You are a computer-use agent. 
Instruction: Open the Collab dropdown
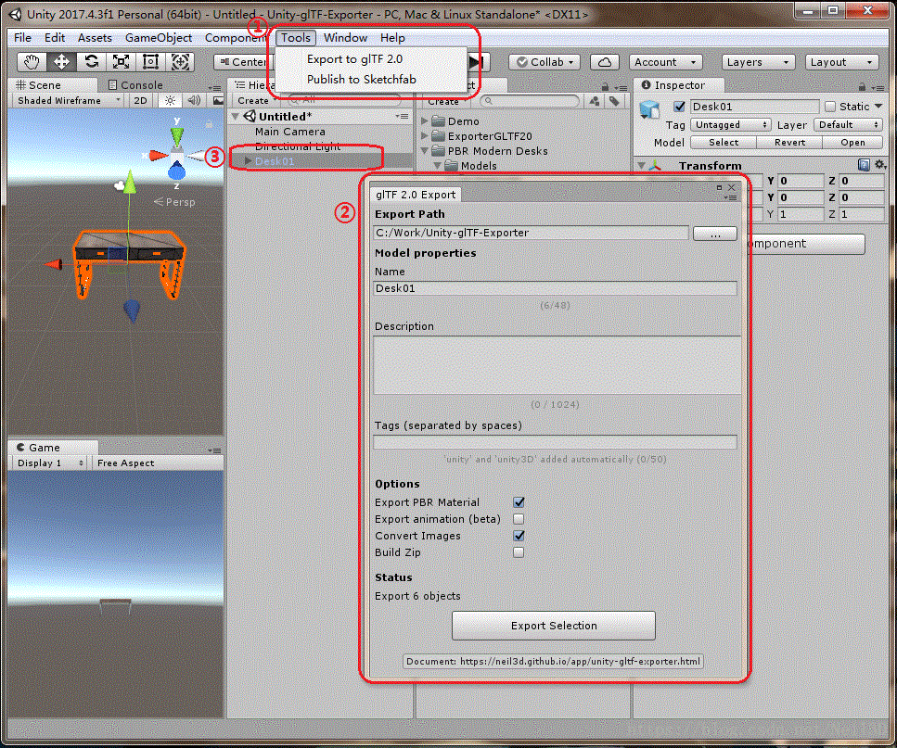[545, 62]
